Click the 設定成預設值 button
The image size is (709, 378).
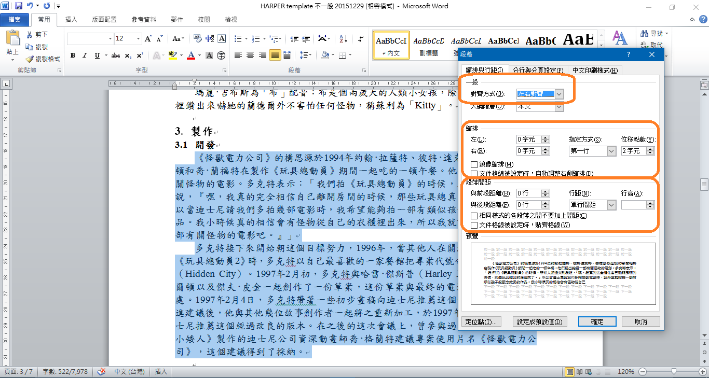[539, 321]
